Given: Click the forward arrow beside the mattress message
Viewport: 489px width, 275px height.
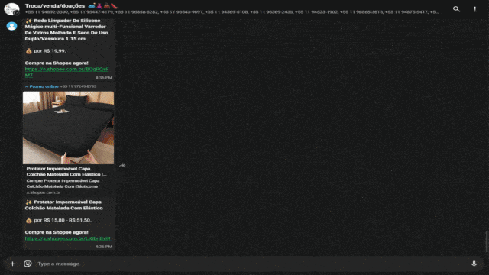Looking at the screenshot, I should point(122,165).
